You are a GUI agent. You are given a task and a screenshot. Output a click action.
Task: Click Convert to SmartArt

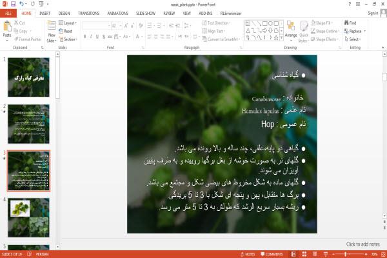click(x=221, y=39)
